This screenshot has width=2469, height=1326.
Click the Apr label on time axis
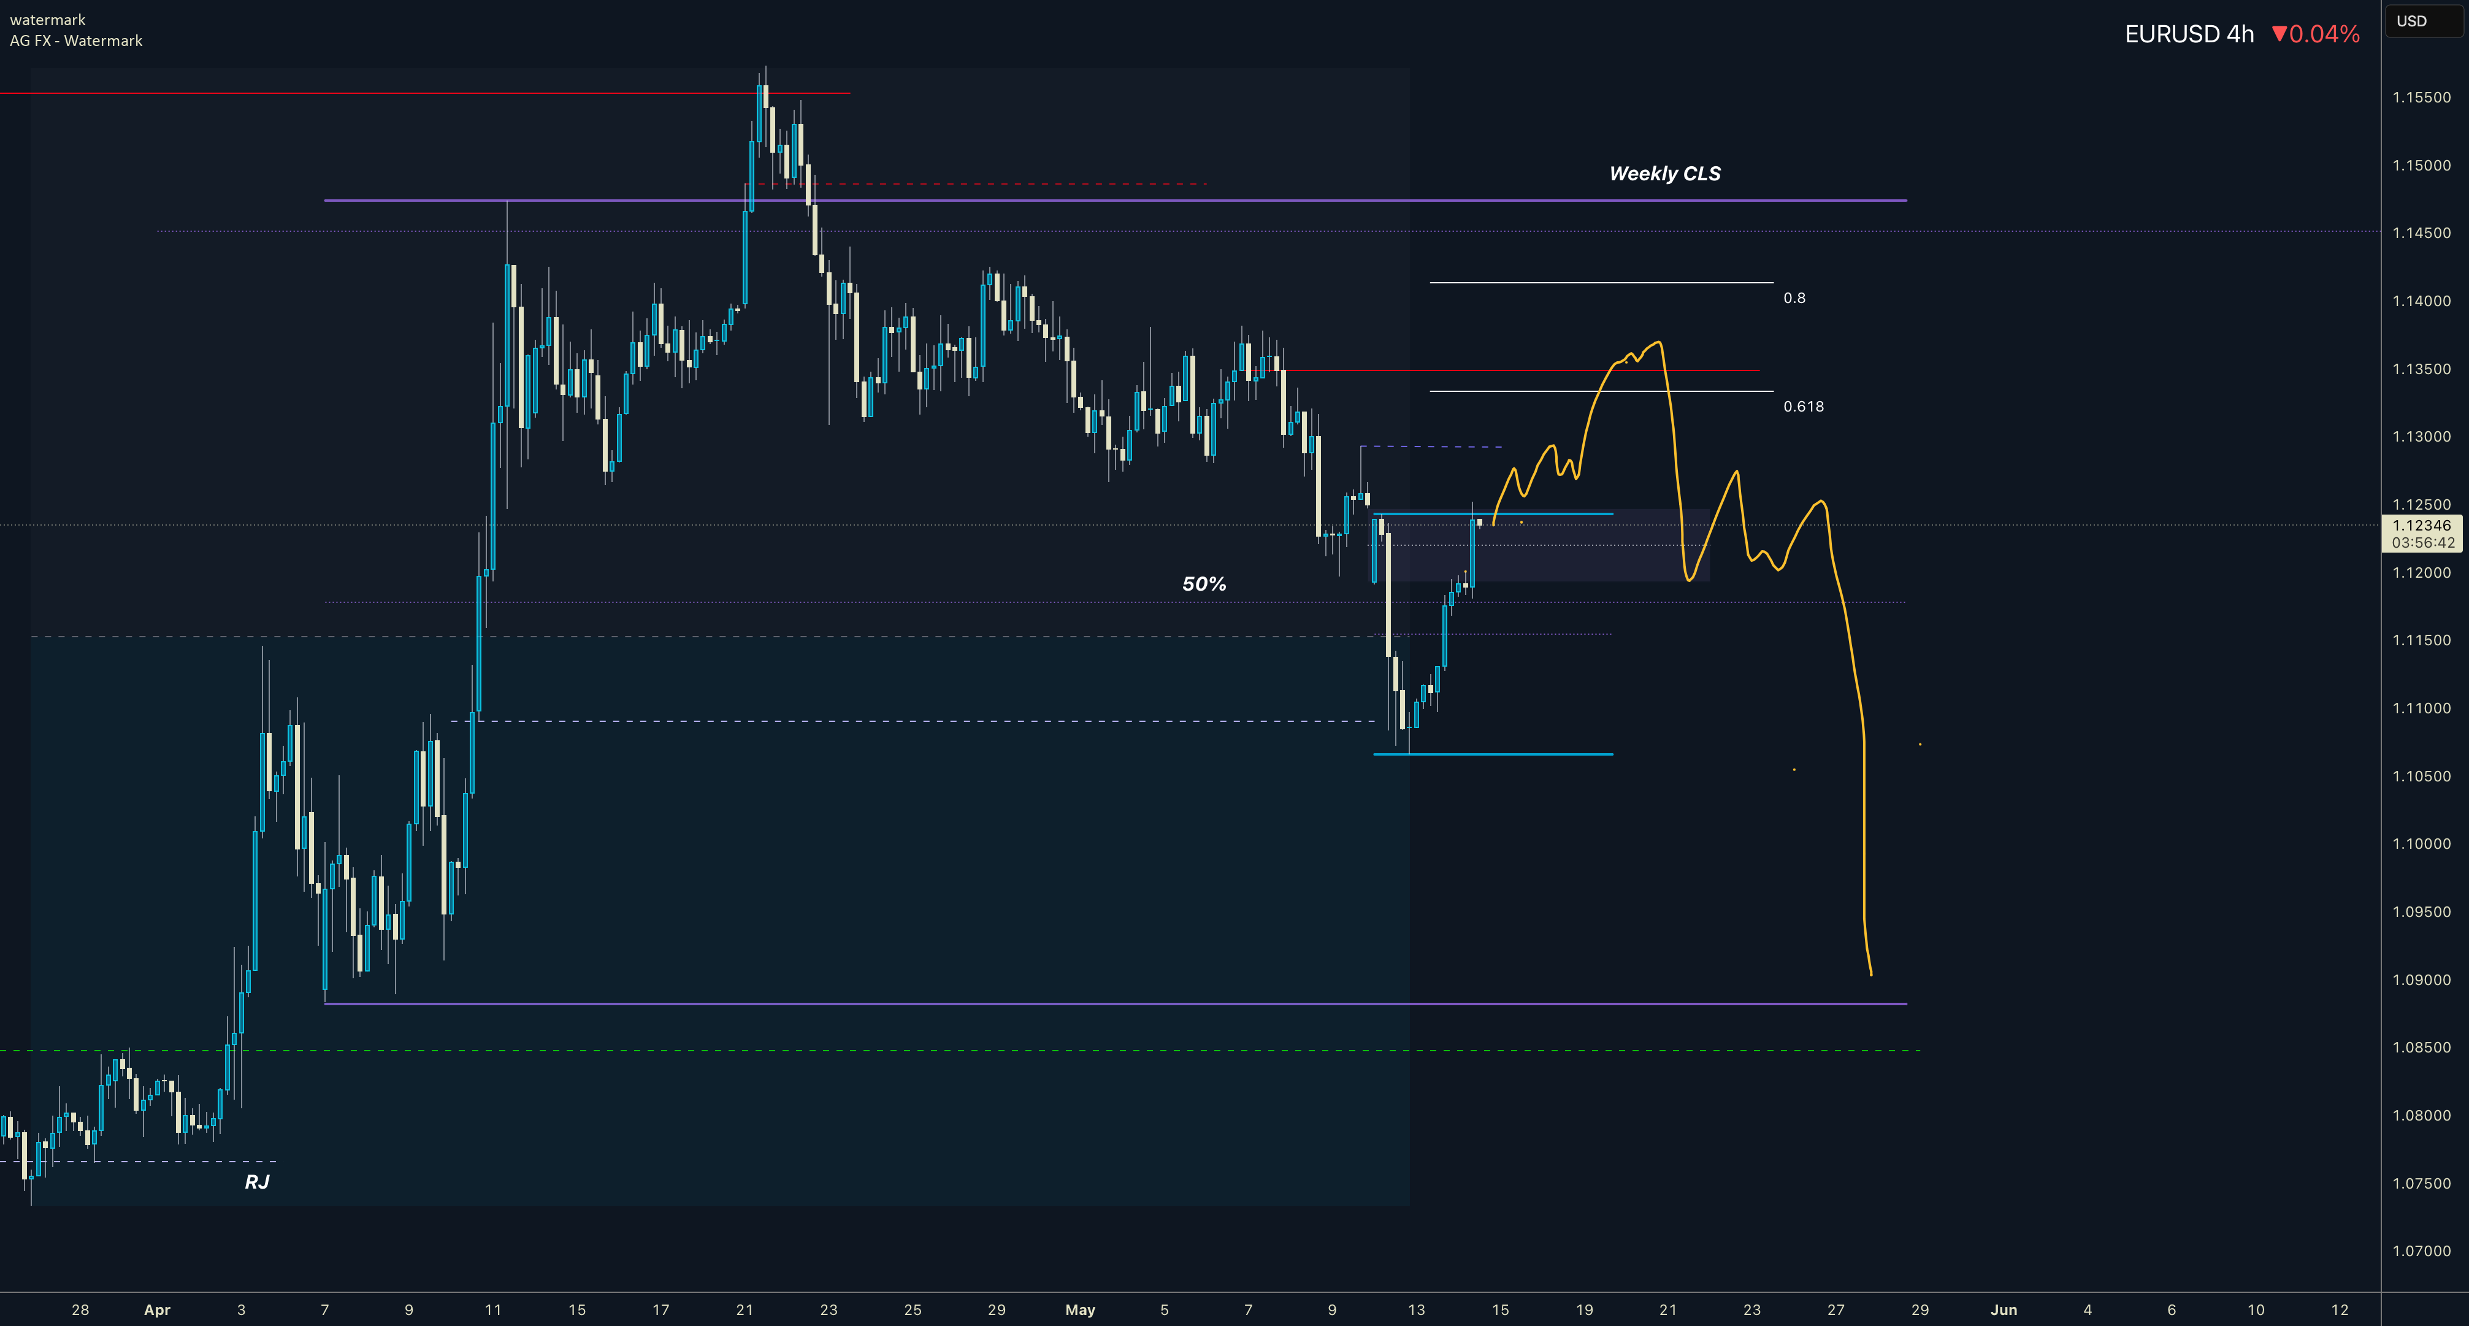click(x=157, y=1309)
